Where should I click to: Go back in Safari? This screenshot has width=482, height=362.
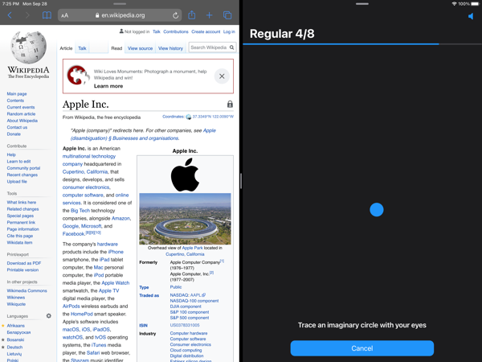[x=10, y=15]
